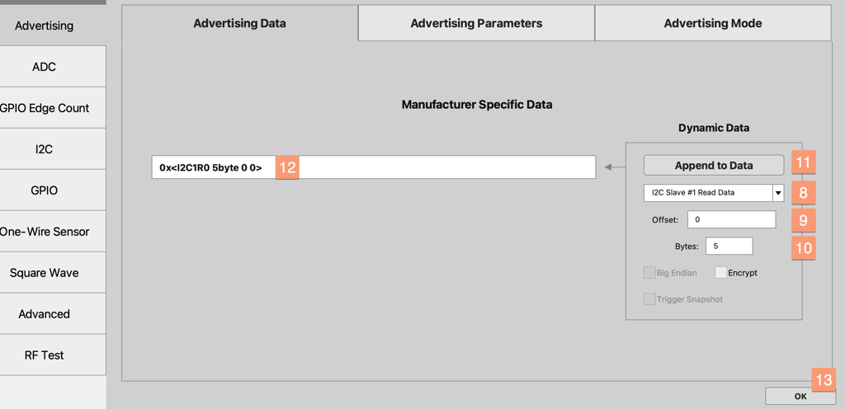Open the RF Test section
This screenshot has width=845, height=409.
(x=45, y=355)
